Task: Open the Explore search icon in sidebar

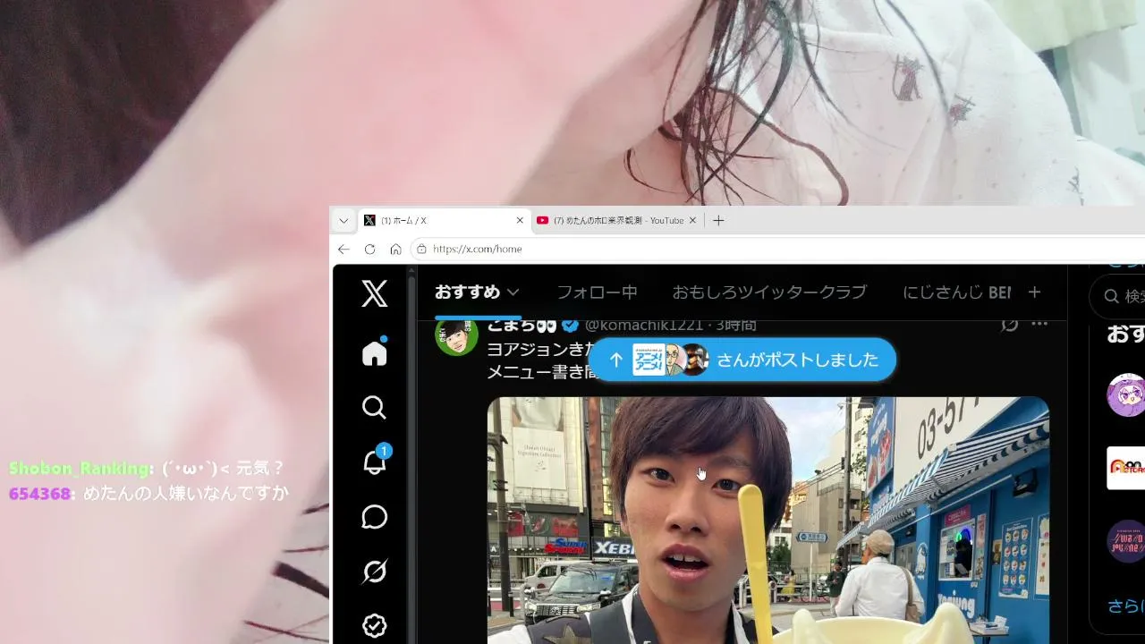Action: 375,408
